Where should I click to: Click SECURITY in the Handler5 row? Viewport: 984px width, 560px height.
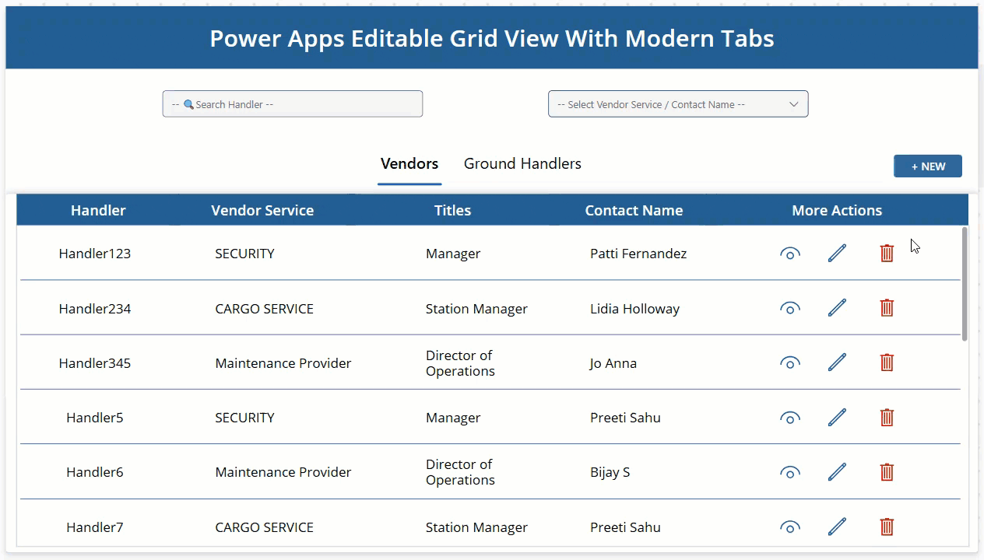click(x=244, y=418)
